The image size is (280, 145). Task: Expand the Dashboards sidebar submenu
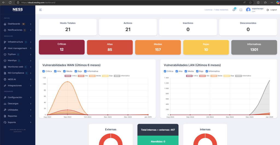31,24
